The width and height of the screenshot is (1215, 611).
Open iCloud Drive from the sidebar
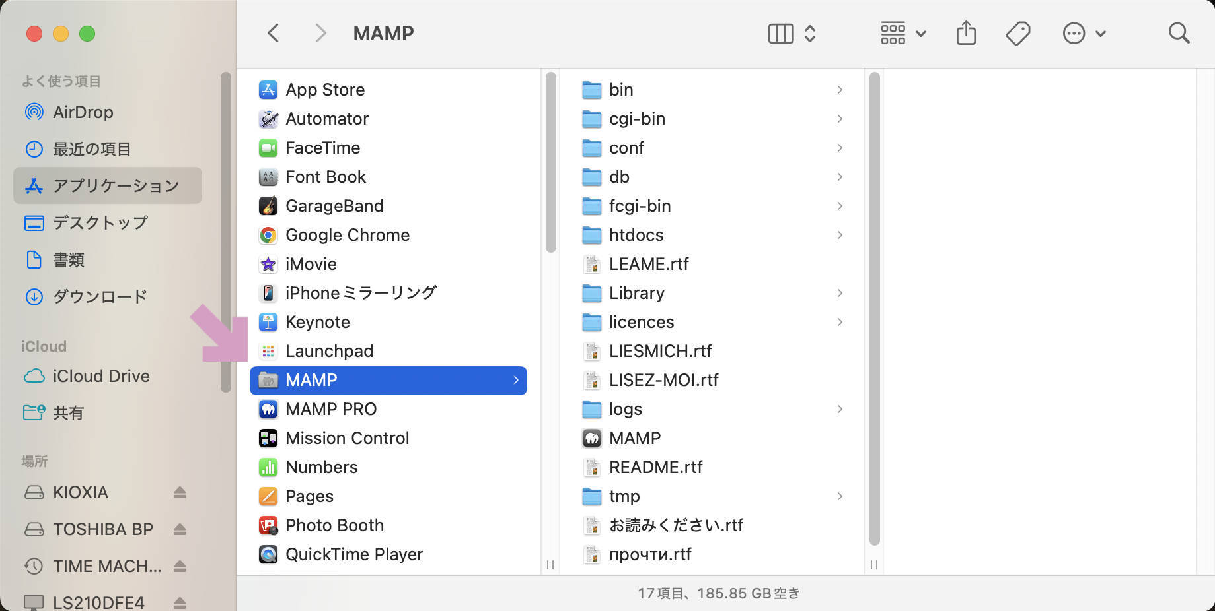100,376
